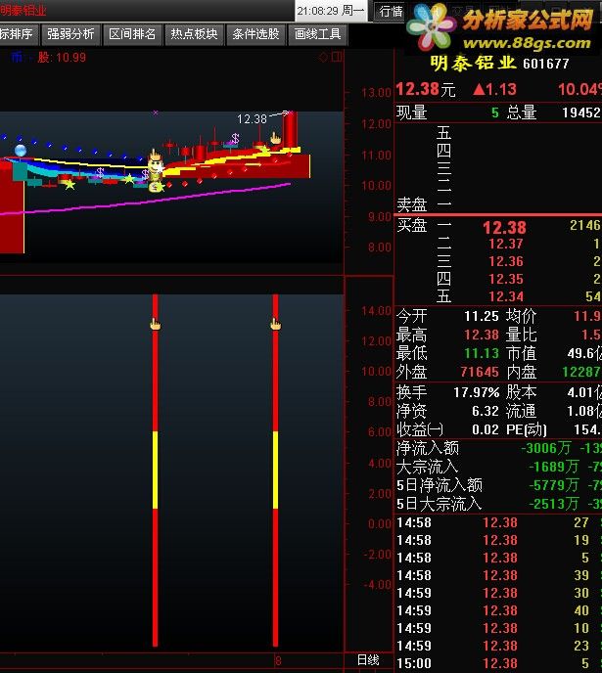Image resolution: width=602 pixels, height=673 pixels.
Task: Click the panel layout icon beside diamond
Action: [337, 56]
